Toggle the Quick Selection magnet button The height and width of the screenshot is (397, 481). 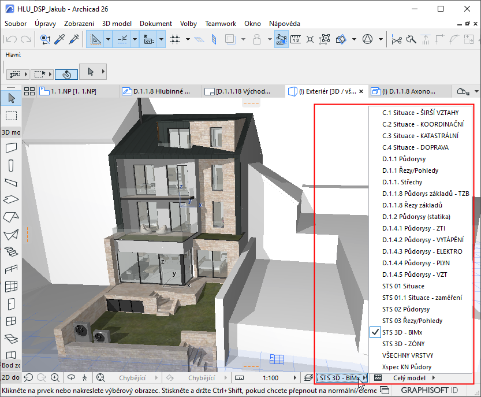(66, 74)
